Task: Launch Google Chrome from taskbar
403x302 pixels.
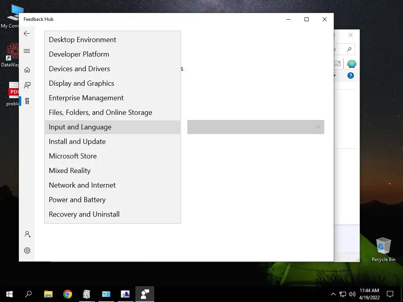Action: tap(68, 294)
